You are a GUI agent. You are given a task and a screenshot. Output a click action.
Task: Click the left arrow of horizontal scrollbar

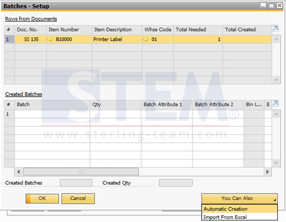click(18, 172)
